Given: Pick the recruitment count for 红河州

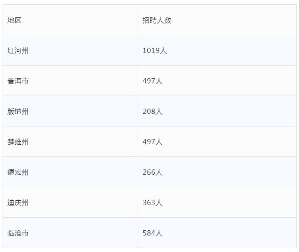Looking at the screenshot, I should pos(154,51).
